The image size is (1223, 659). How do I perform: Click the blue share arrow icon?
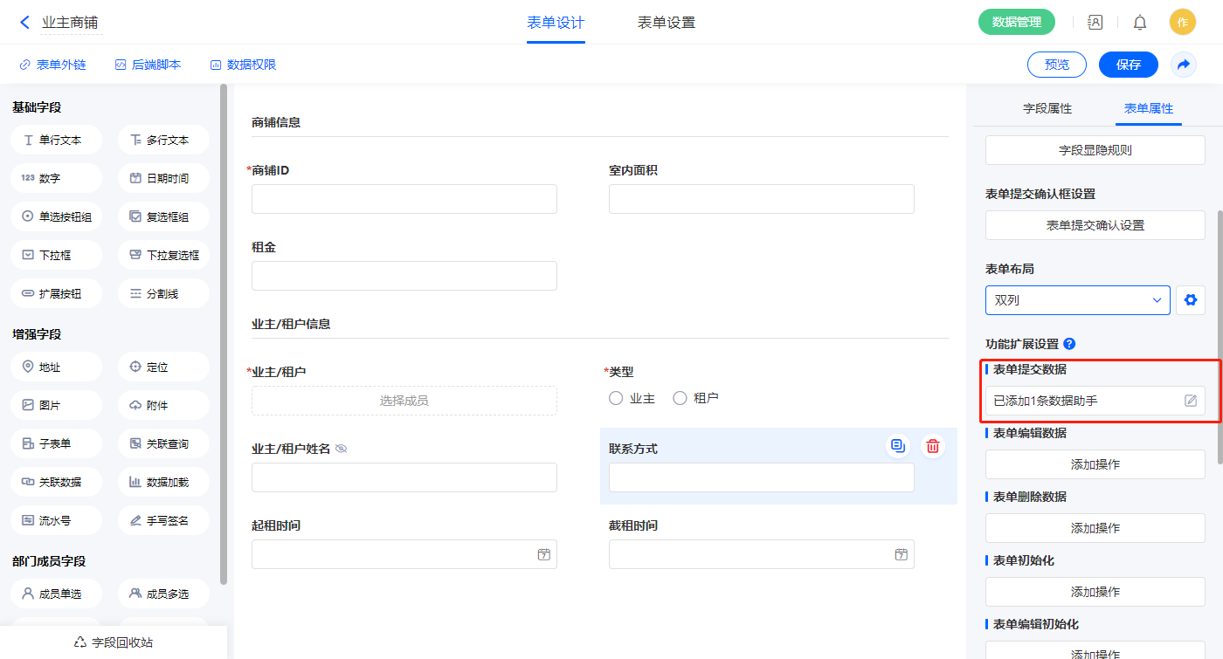pyautogui.click(x=1183, y=65)
